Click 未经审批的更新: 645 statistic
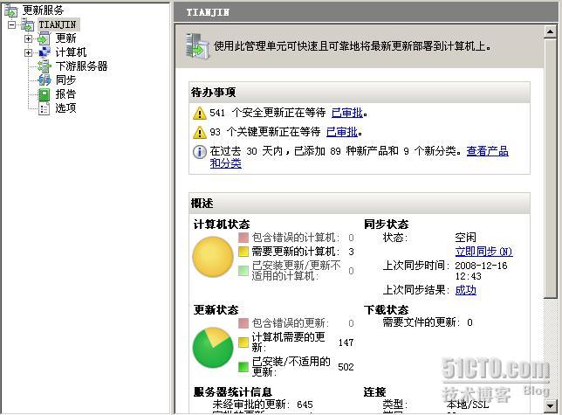Image resolution: width=562 pixels, height=415 pixels. [x=263, y=405]
